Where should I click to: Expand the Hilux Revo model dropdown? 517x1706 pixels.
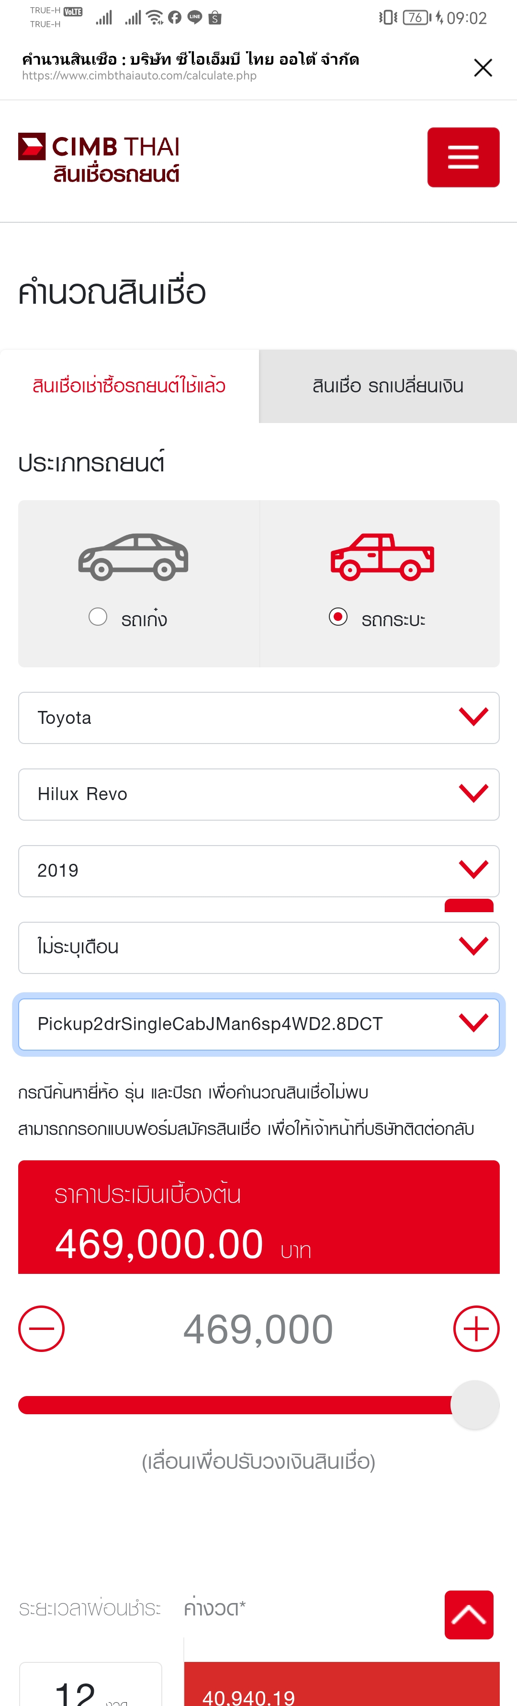pos(258,794)
